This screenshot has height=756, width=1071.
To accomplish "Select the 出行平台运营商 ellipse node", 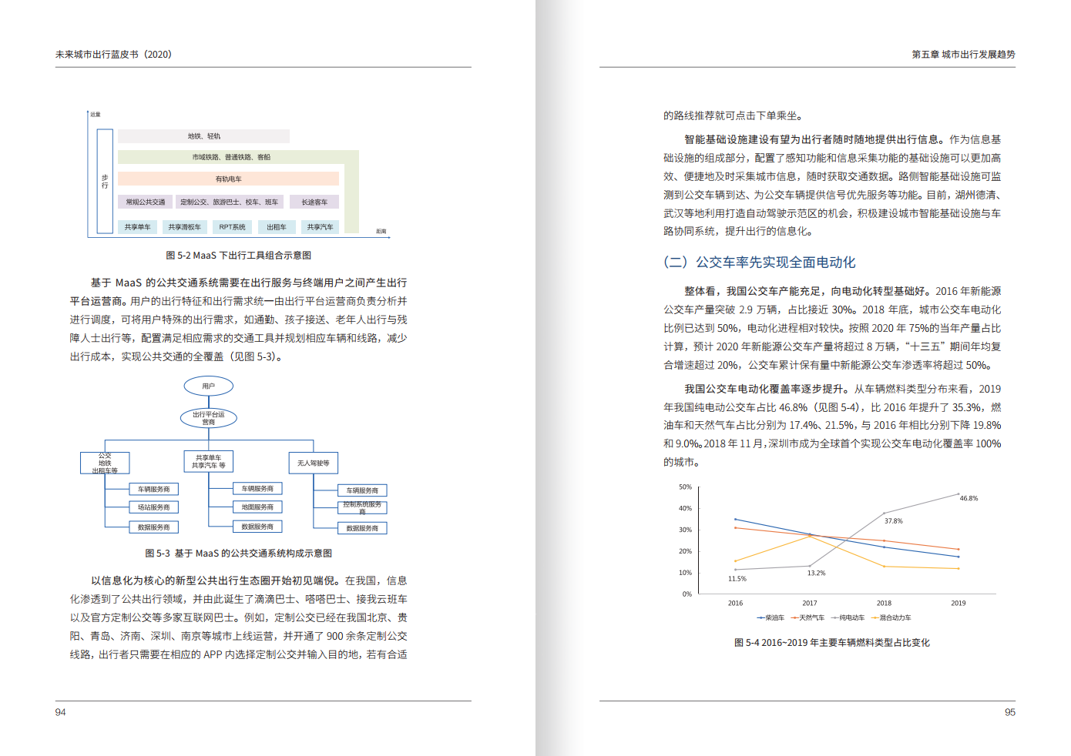I will [208, 418].
